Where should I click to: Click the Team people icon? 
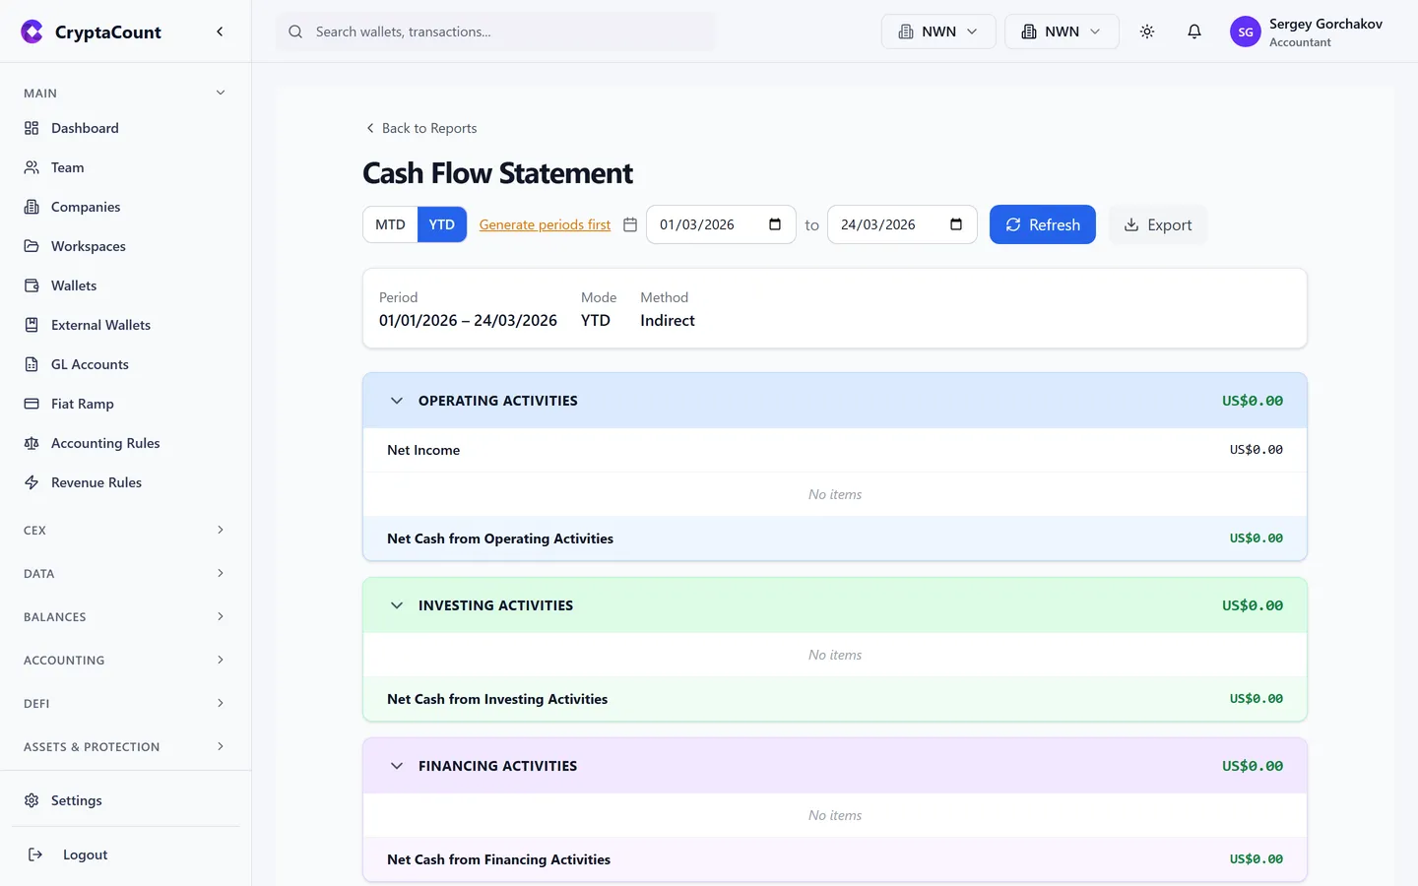32,167
